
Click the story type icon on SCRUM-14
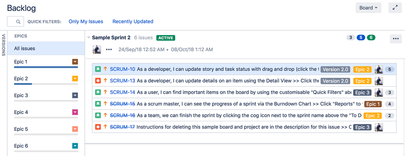98,92
